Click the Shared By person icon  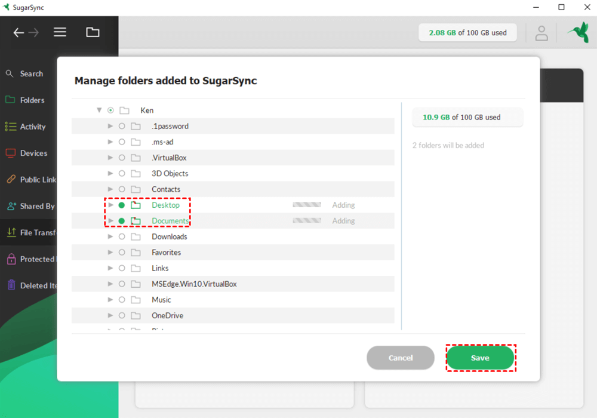[x=11, y=206]
